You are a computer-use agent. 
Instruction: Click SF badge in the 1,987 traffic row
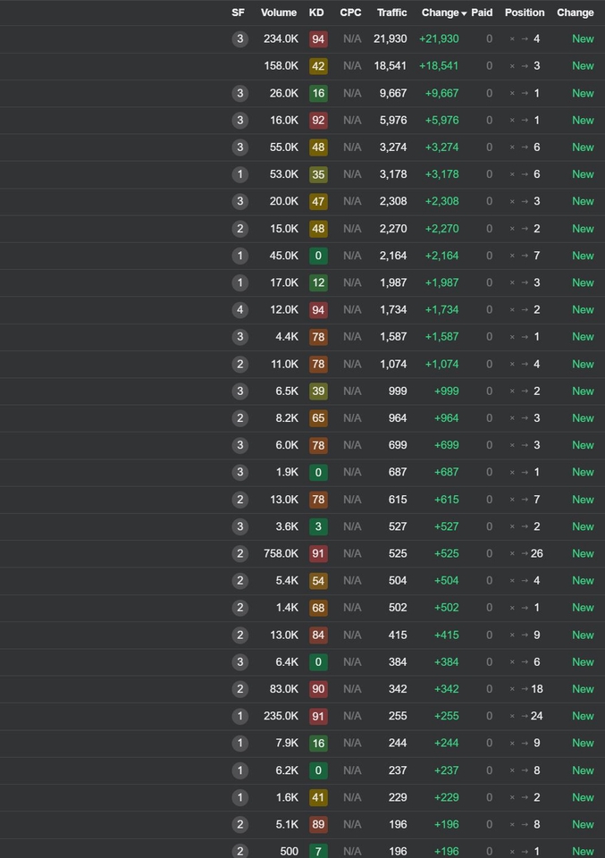239,283
